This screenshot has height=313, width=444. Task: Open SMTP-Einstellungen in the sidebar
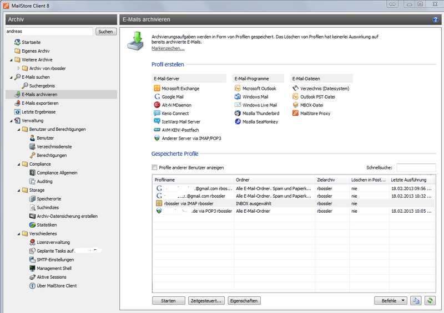click(55, 260)
